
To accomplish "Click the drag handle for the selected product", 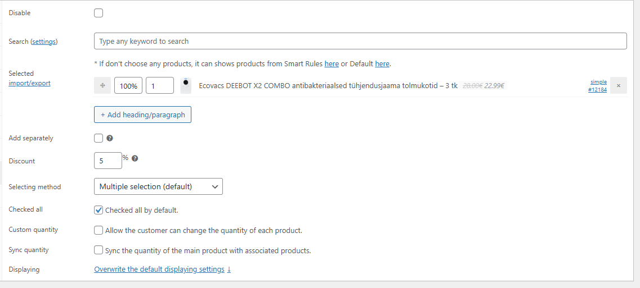I will tap(102, 86).
